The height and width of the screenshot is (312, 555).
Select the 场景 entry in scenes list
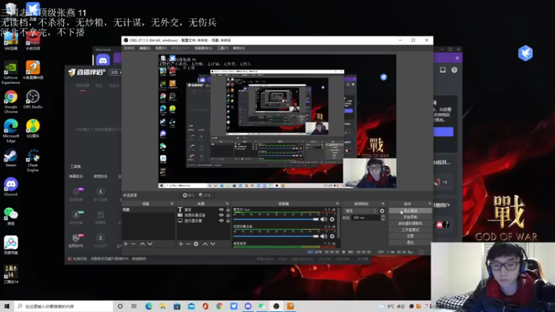148,210
